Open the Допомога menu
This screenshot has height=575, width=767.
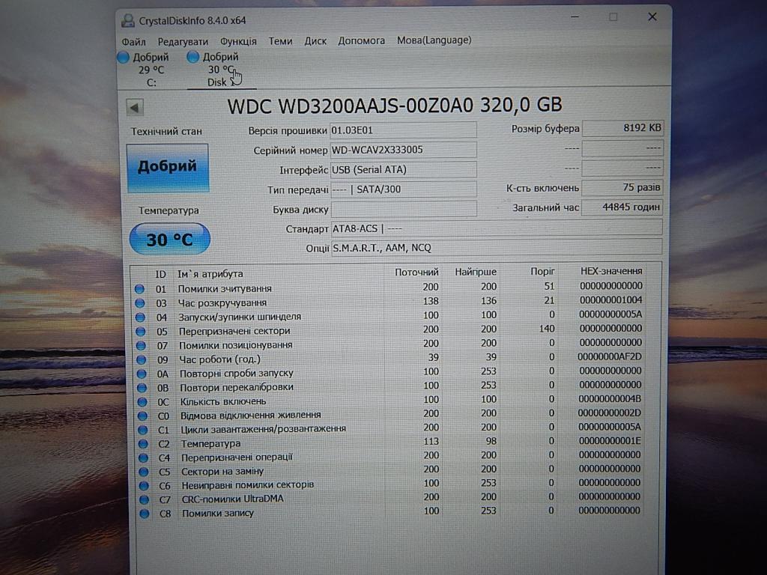(x=362, y=40)
